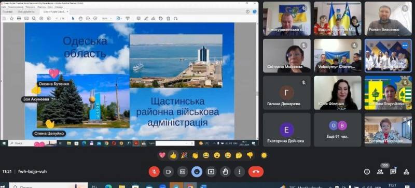Click the Present now screen share icon
The width and height of the screenshot is (415, 188).
[x=211, y=171]
